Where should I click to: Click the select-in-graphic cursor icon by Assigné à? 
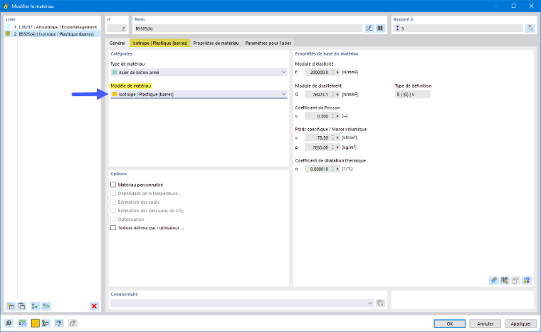(530, 28)
